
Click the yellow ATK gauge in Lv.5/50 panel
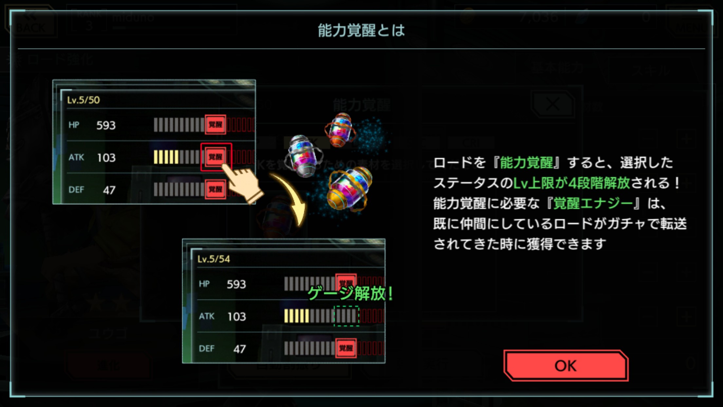(x=166, y=157)
